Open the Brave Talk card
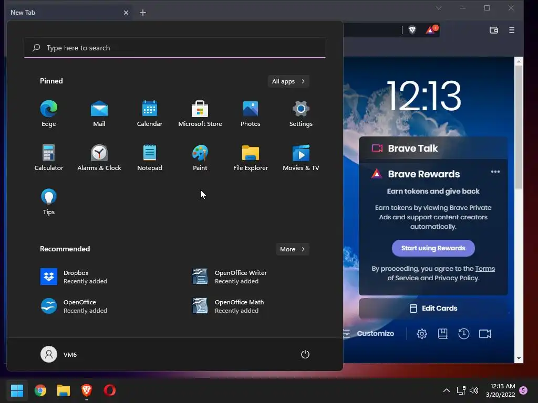This screenshot has width=538, height=403. 433,148
